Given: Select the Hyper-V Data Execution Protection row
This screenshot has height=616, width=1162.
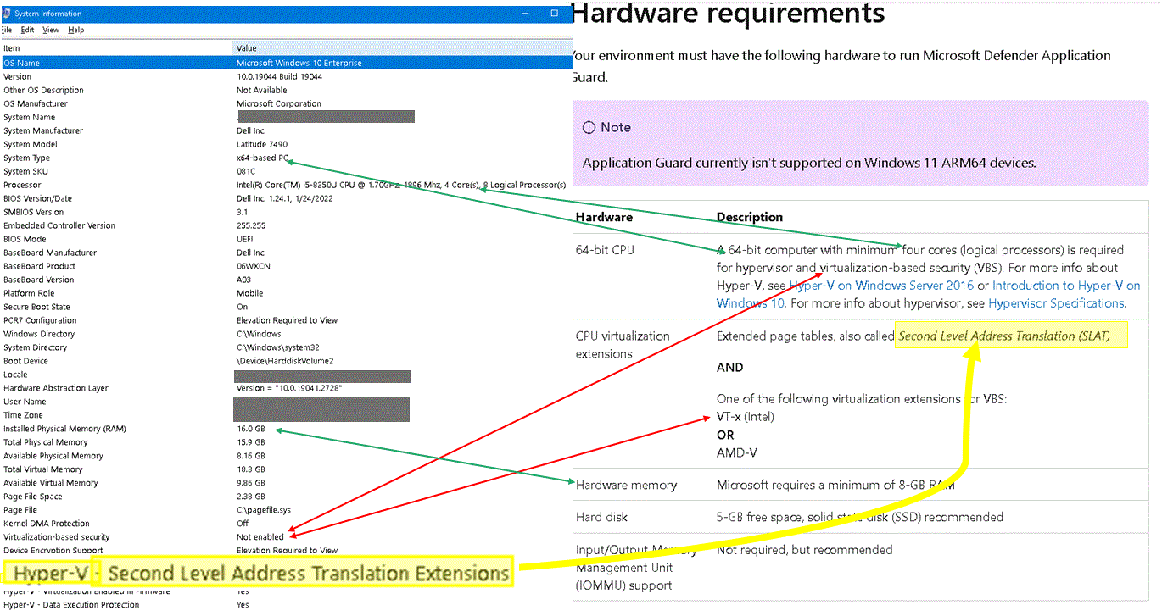Looking at the screenshot, I should pyautogui.click(x=286, y=605).
